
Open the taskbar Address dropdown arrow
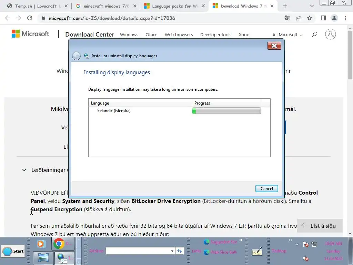[172, 251]
